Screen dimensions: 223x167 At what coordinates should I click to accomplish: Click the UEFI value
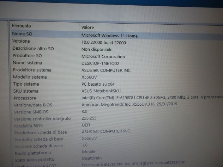tap(86, 125)
